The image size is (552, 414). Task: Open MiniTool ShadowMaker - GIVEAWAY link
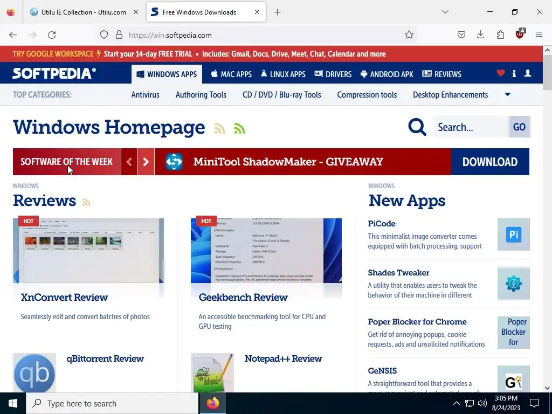pos(288,162)
